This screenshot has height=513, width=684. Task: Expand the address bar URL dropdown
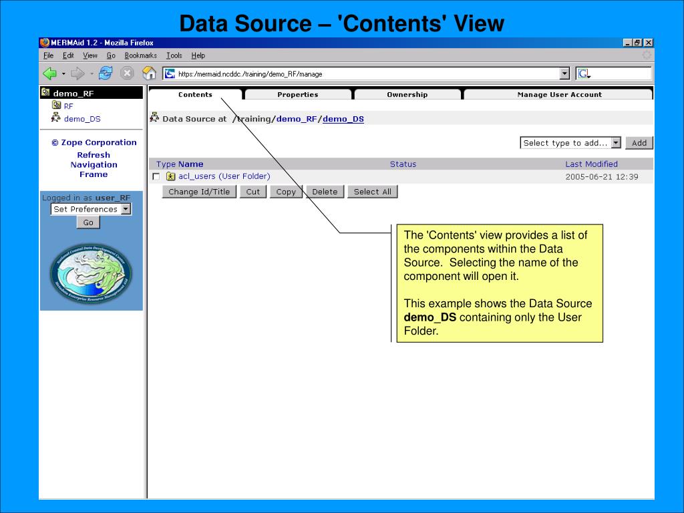(564, 73)
